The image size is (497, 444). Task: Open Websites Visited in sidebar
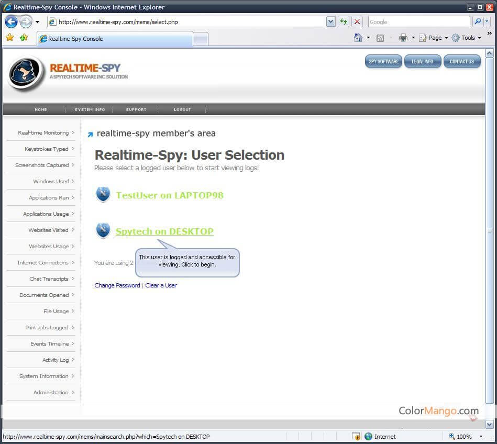point(48,230)
